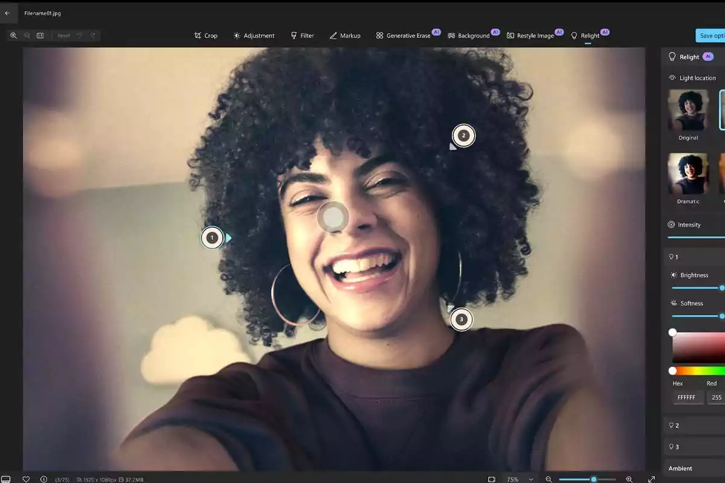725x483 pixels.
Task: Click the Softness icon
Action: (674, 303)
